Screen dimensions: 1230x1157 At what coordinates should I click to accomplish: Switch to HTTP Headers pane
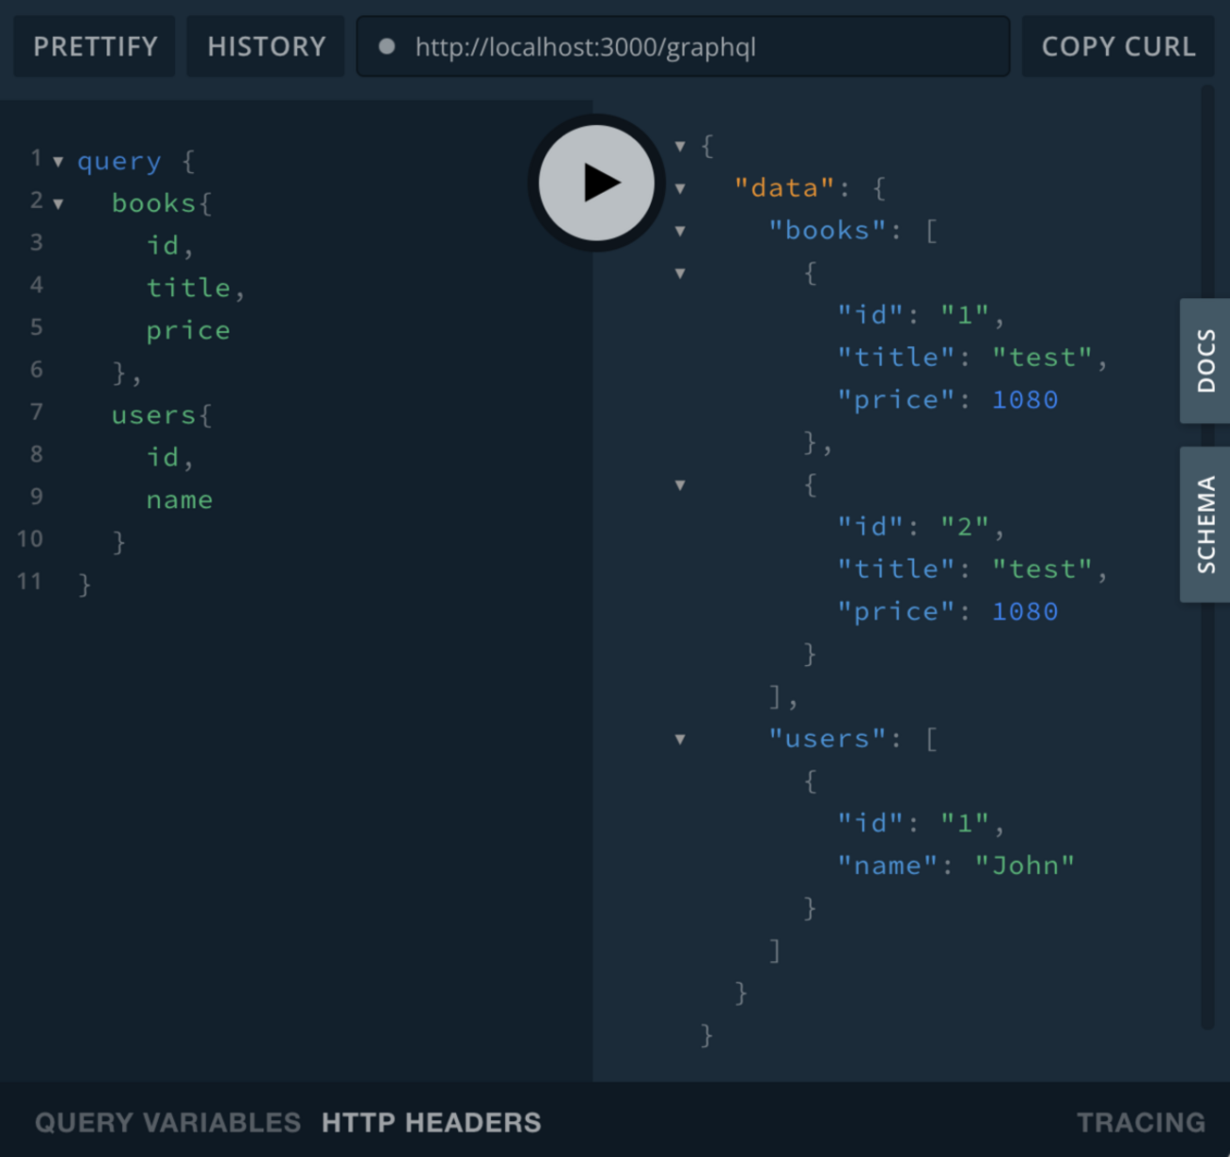tap(431, 1122)
